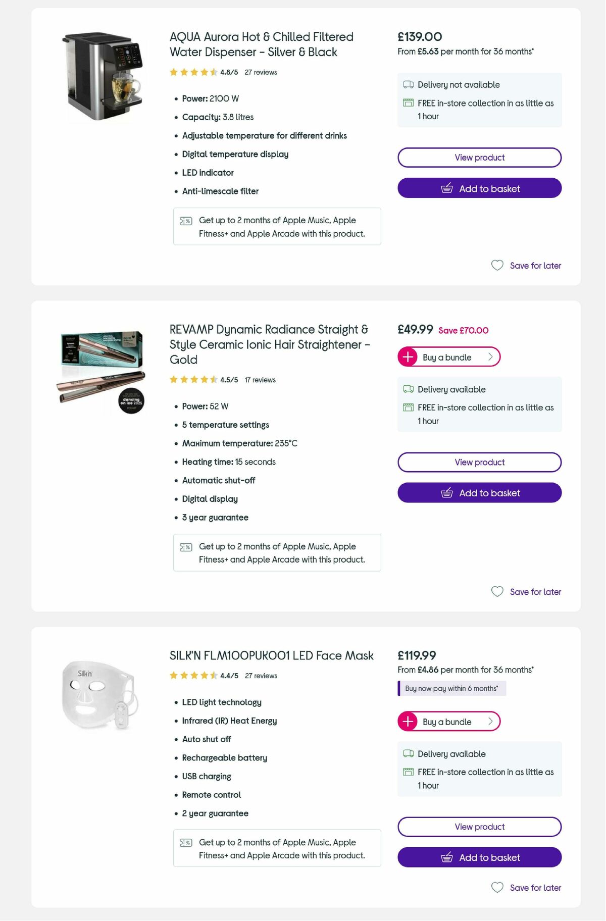Click the pink plus icon on Silk'n bundle

[x=408, y=722]
